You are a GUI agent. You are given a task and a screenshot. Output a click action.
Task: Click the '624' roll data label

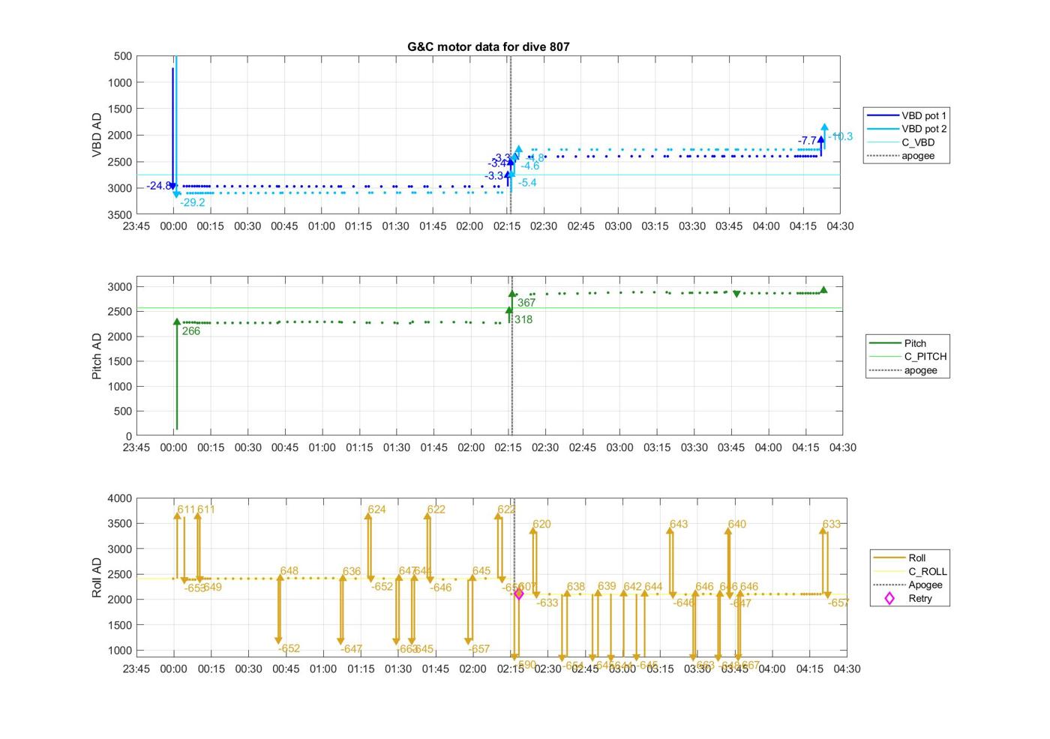[x=376, y=510]
